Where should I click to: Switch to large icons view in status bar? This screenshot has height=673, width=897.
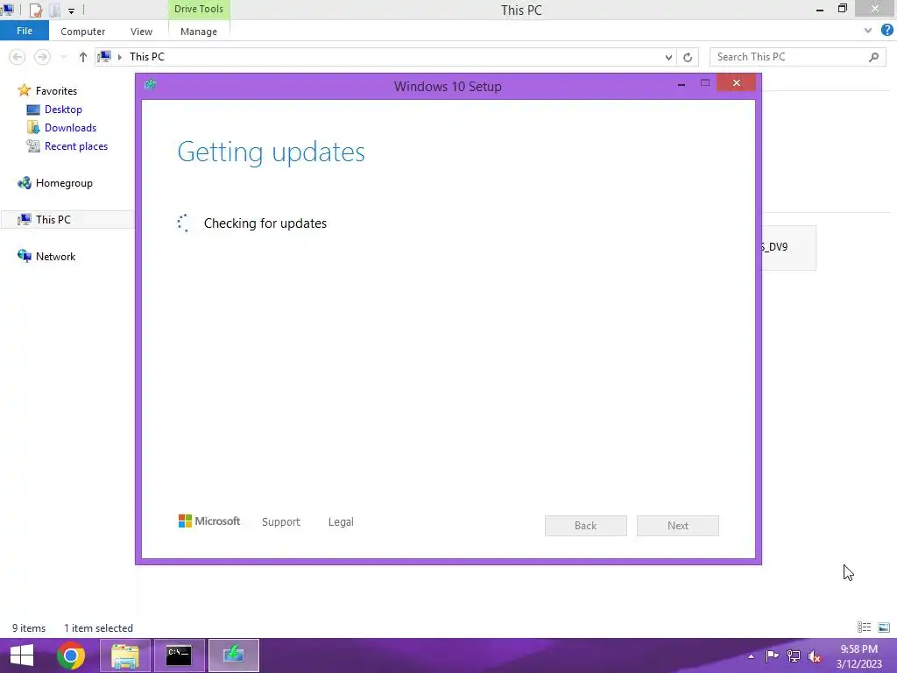pos(884,627)
